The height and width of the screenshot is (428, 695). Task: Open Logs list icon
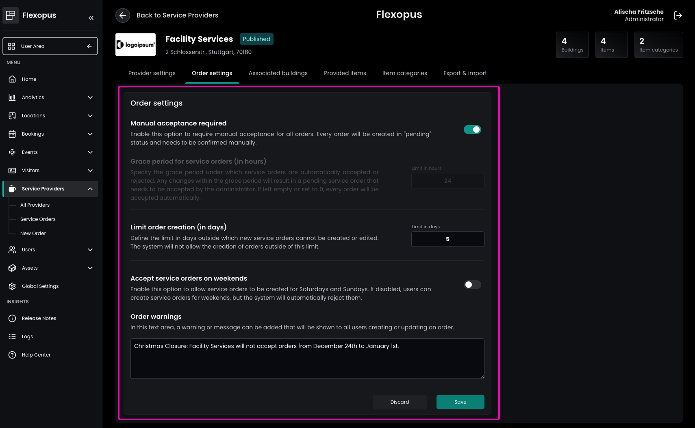click(12, 337)
